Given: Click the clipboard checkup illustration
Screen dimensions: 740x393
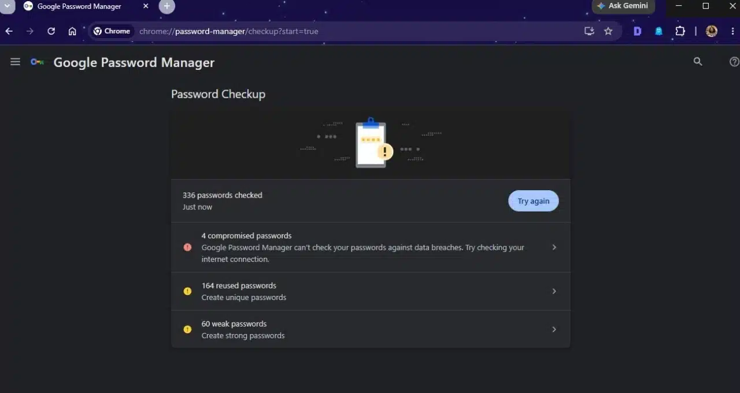Looking at the screenshot, I should click(371, 143).
